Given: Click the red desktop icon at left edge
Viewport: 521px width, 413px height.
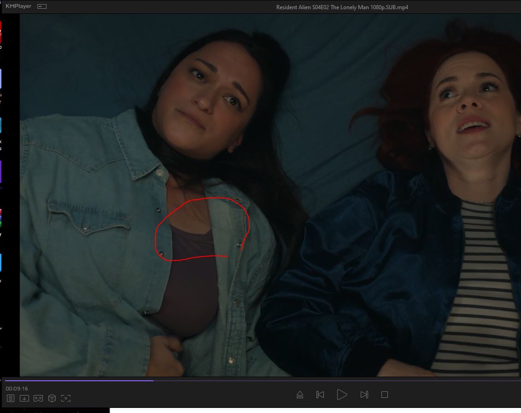Looking at the screenshot, I should pyautogui.click(x=0, y=32).
